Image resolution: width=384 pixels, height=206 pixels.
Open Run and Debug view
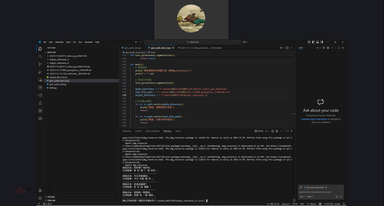point(40,72)
